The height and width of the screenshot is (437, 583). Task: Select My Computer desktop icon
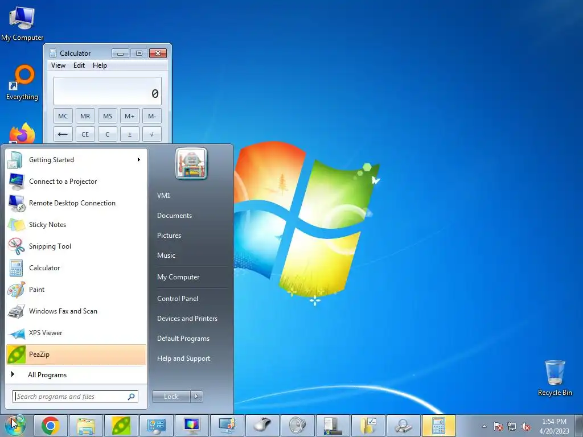[x=22, y=23]
